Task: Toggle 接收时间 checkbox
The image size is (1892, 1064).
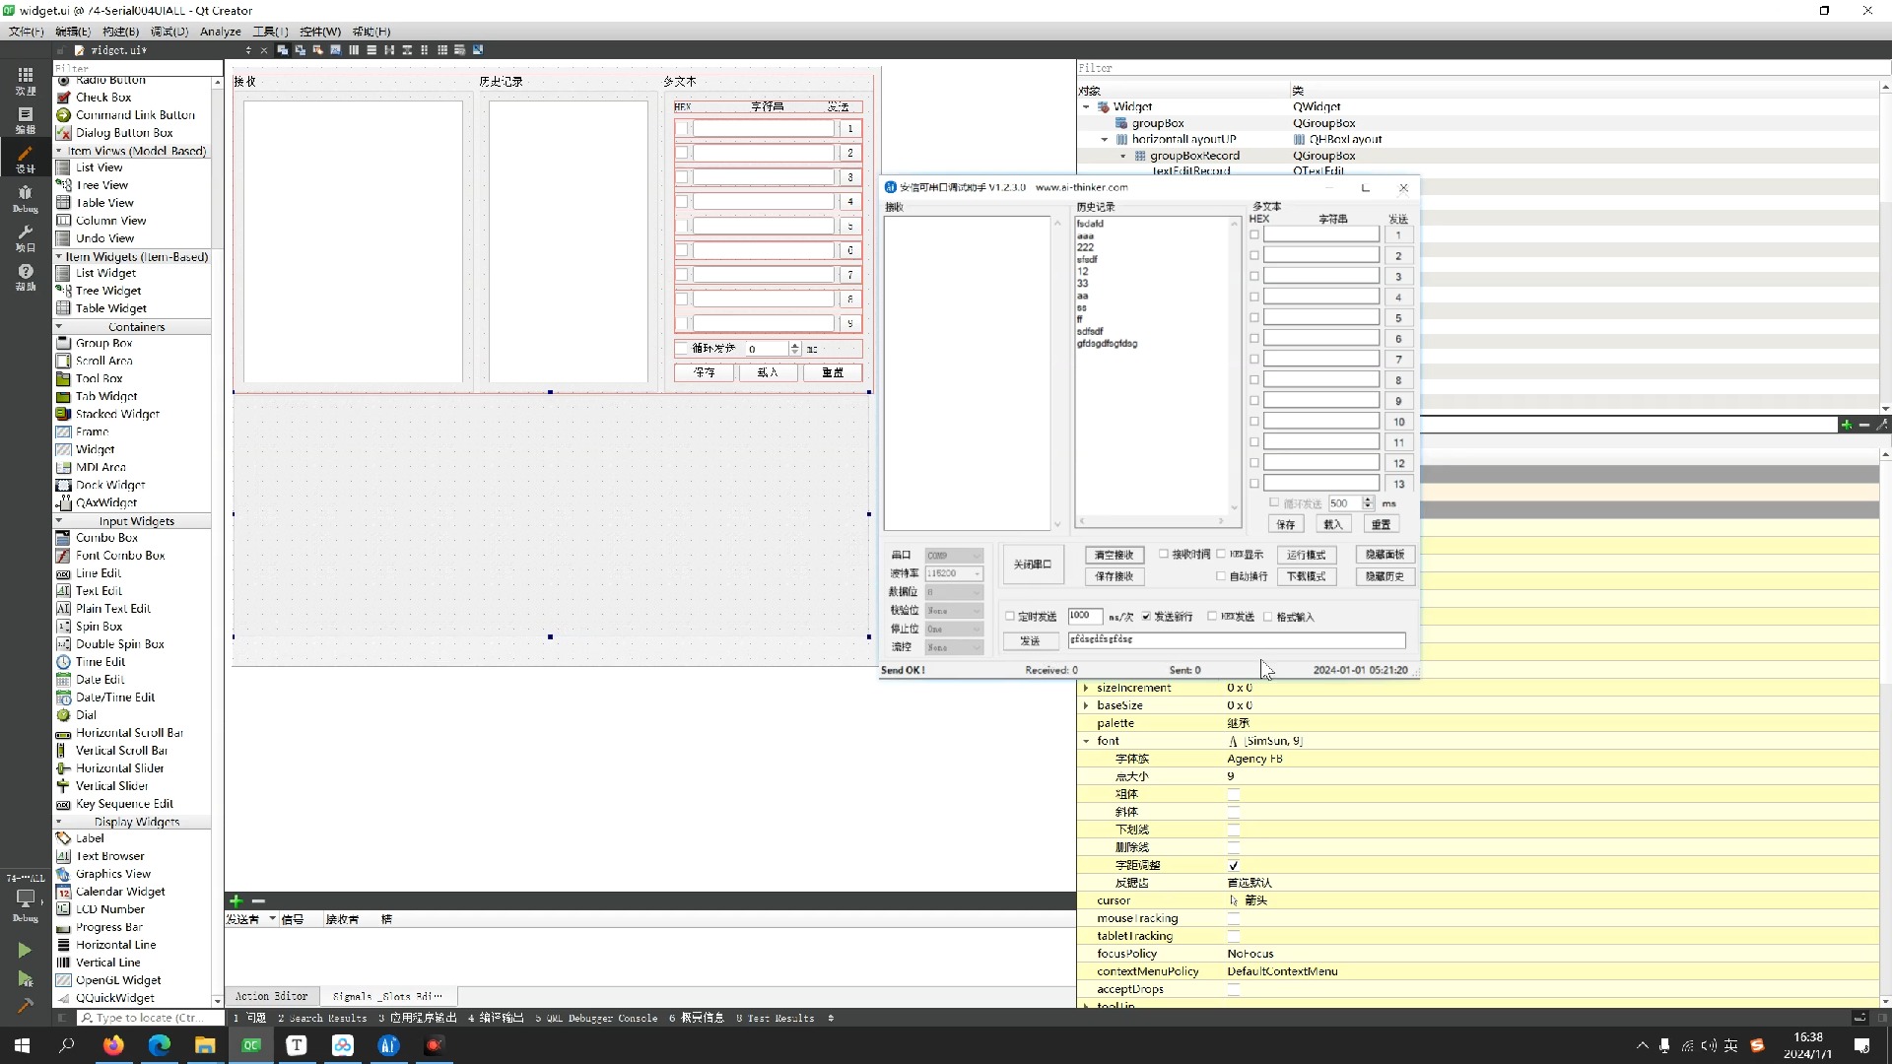Action: point(1164,554)
